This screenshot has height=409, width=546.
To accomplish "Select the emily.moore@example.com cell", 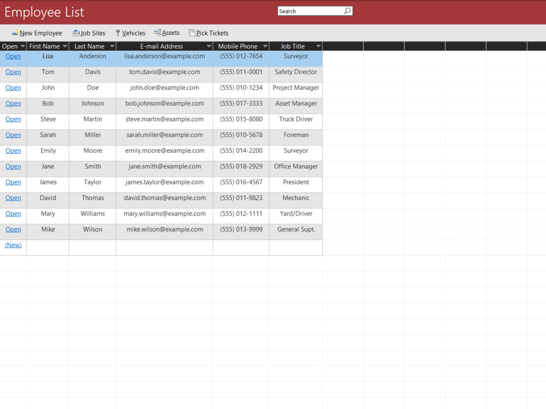I will point(164,153).
